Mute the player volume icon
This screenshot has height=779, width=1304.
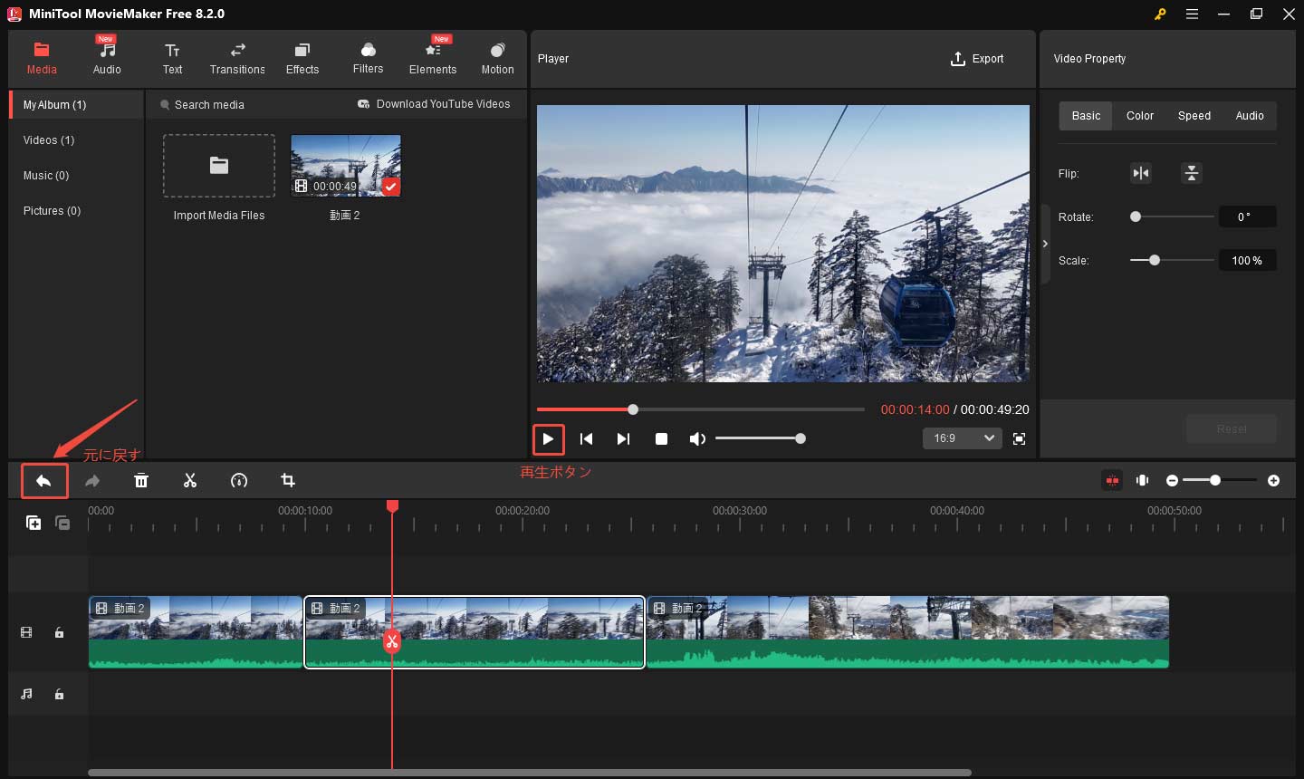[696, 439]
